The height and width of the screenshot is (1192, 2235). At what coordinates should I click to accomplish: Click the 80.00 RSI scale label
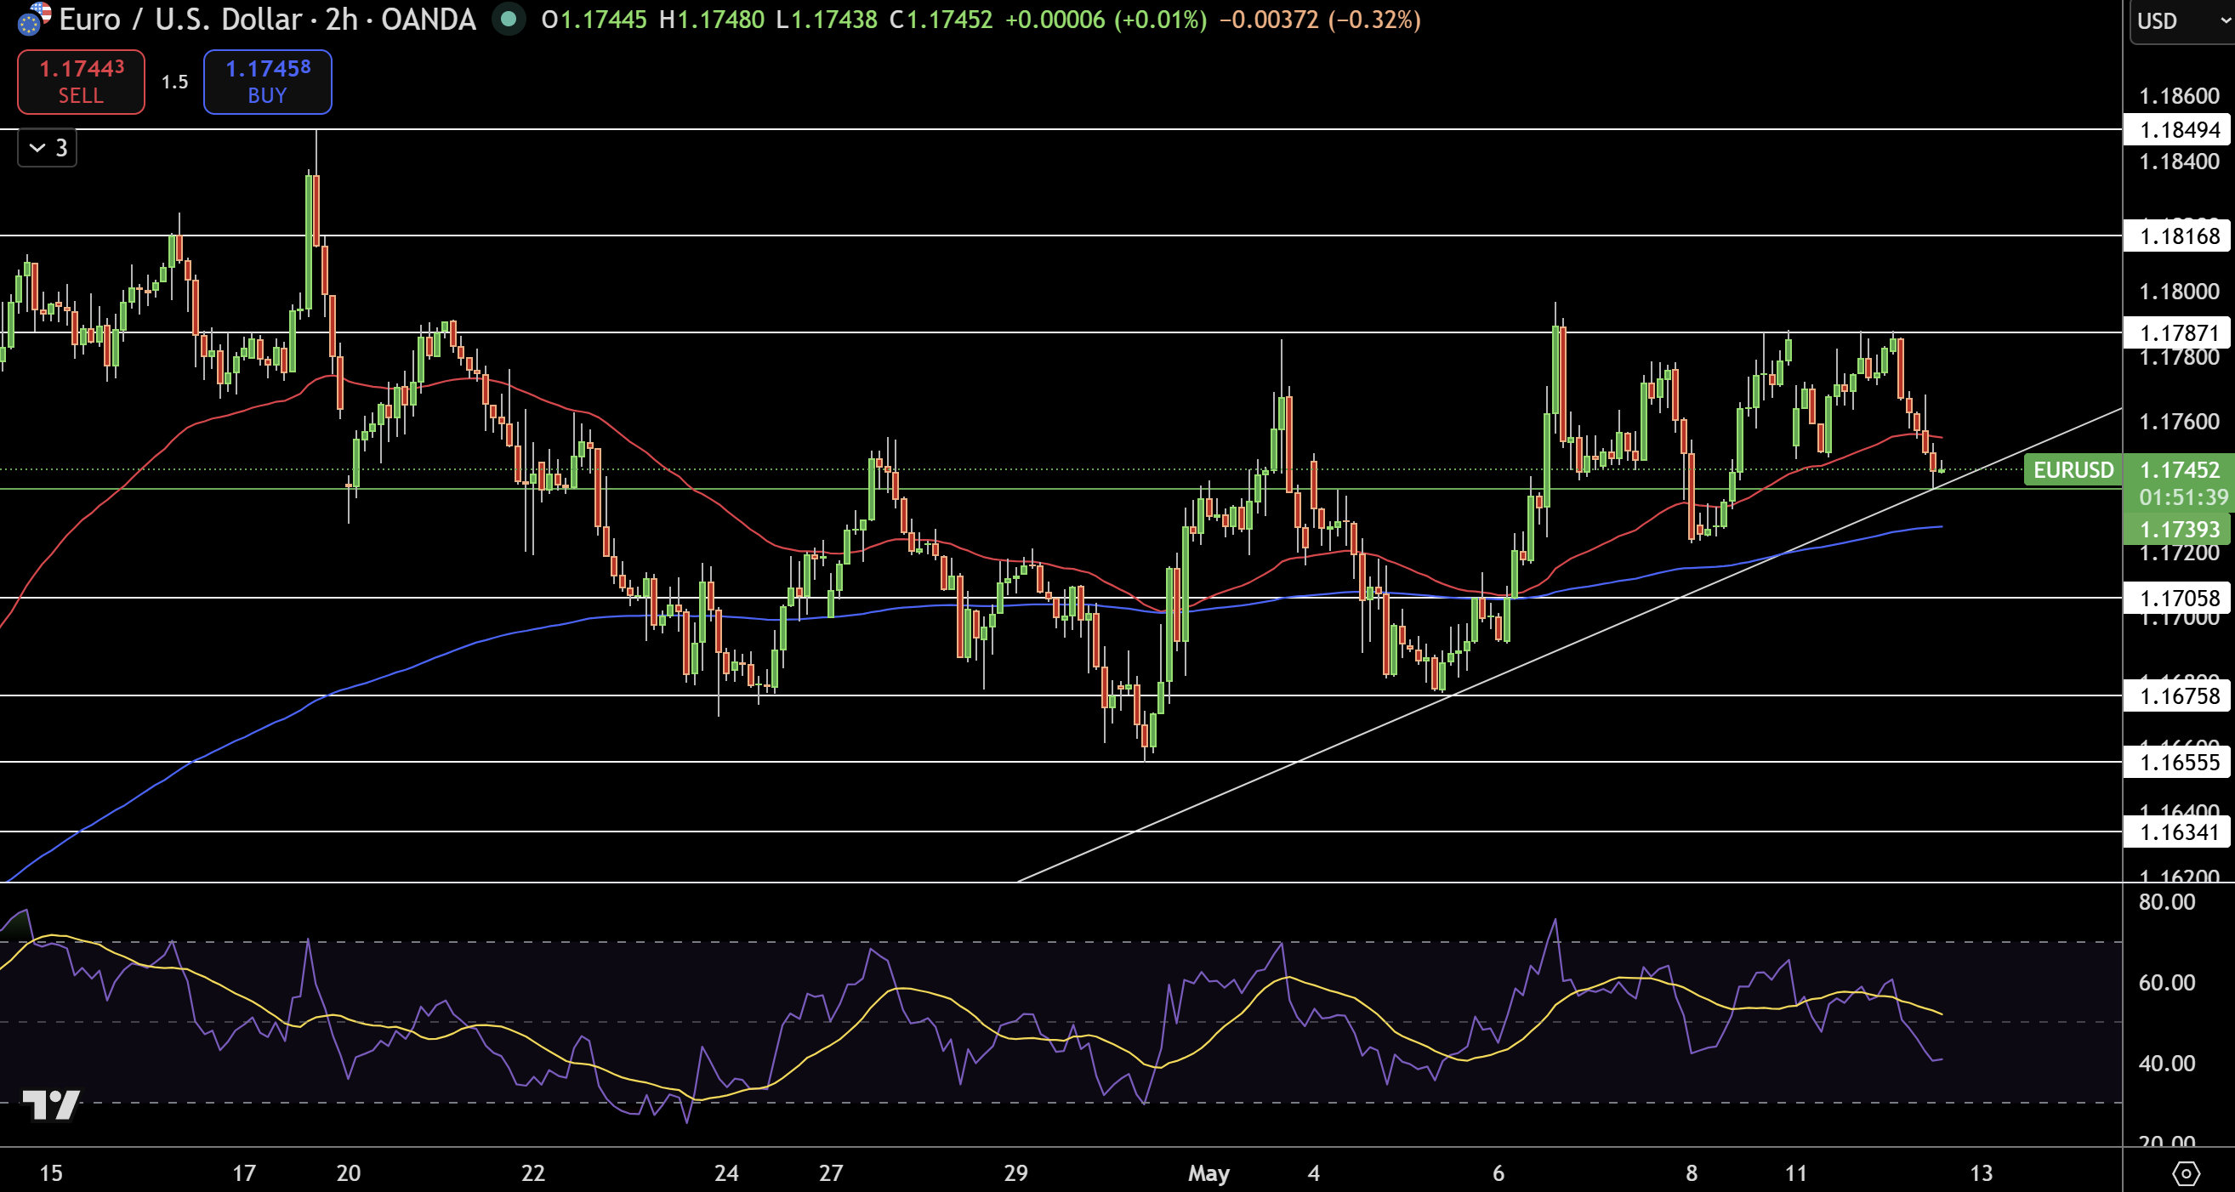(x=2166, y=902)
